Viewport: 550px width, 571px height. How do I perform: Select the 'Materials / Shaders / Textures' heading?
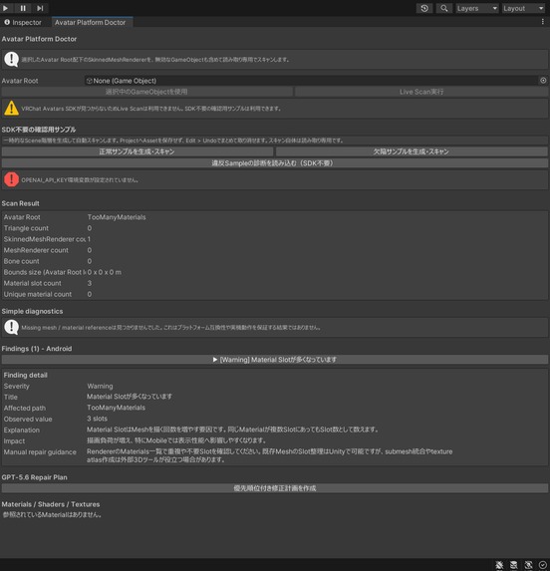tap(51, 504)
